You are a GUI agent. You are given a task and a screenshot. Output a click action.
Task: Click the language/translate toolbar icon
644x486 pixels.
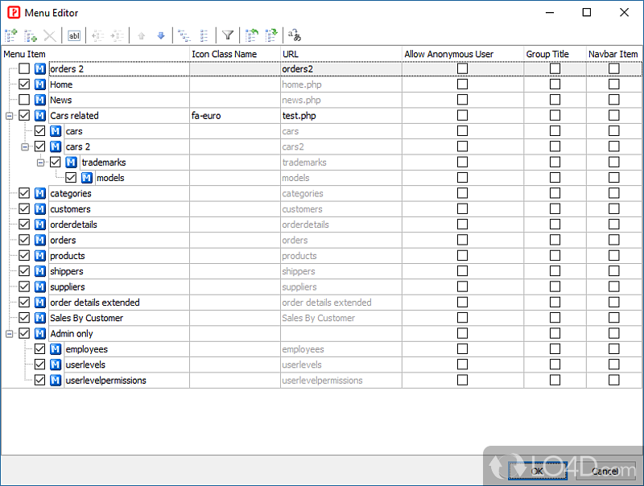295,35
